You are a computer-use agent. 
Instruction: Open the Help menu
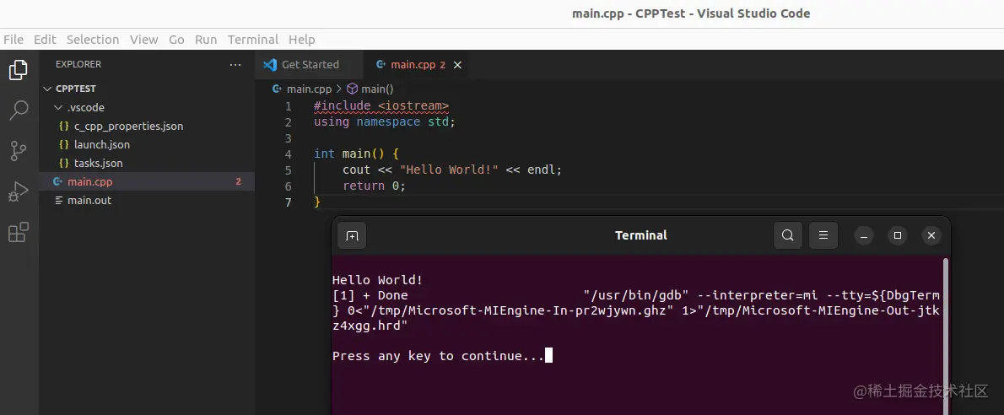301,40
